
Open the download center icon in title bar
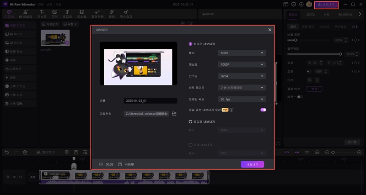301,5
